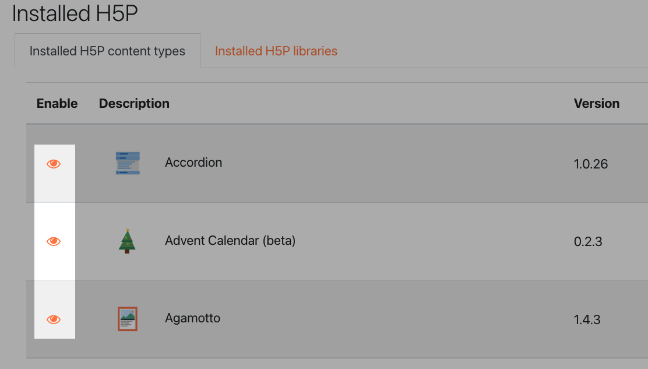Hide Agamotto with its eye toggle
Image resolution: width=648 pixels, height=369 pixels.
click(x=54, y=319)
